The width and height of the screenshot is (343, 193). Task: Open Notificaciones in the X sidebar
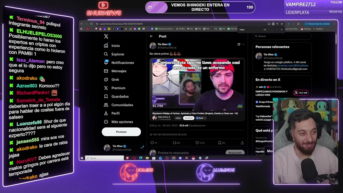119,63
